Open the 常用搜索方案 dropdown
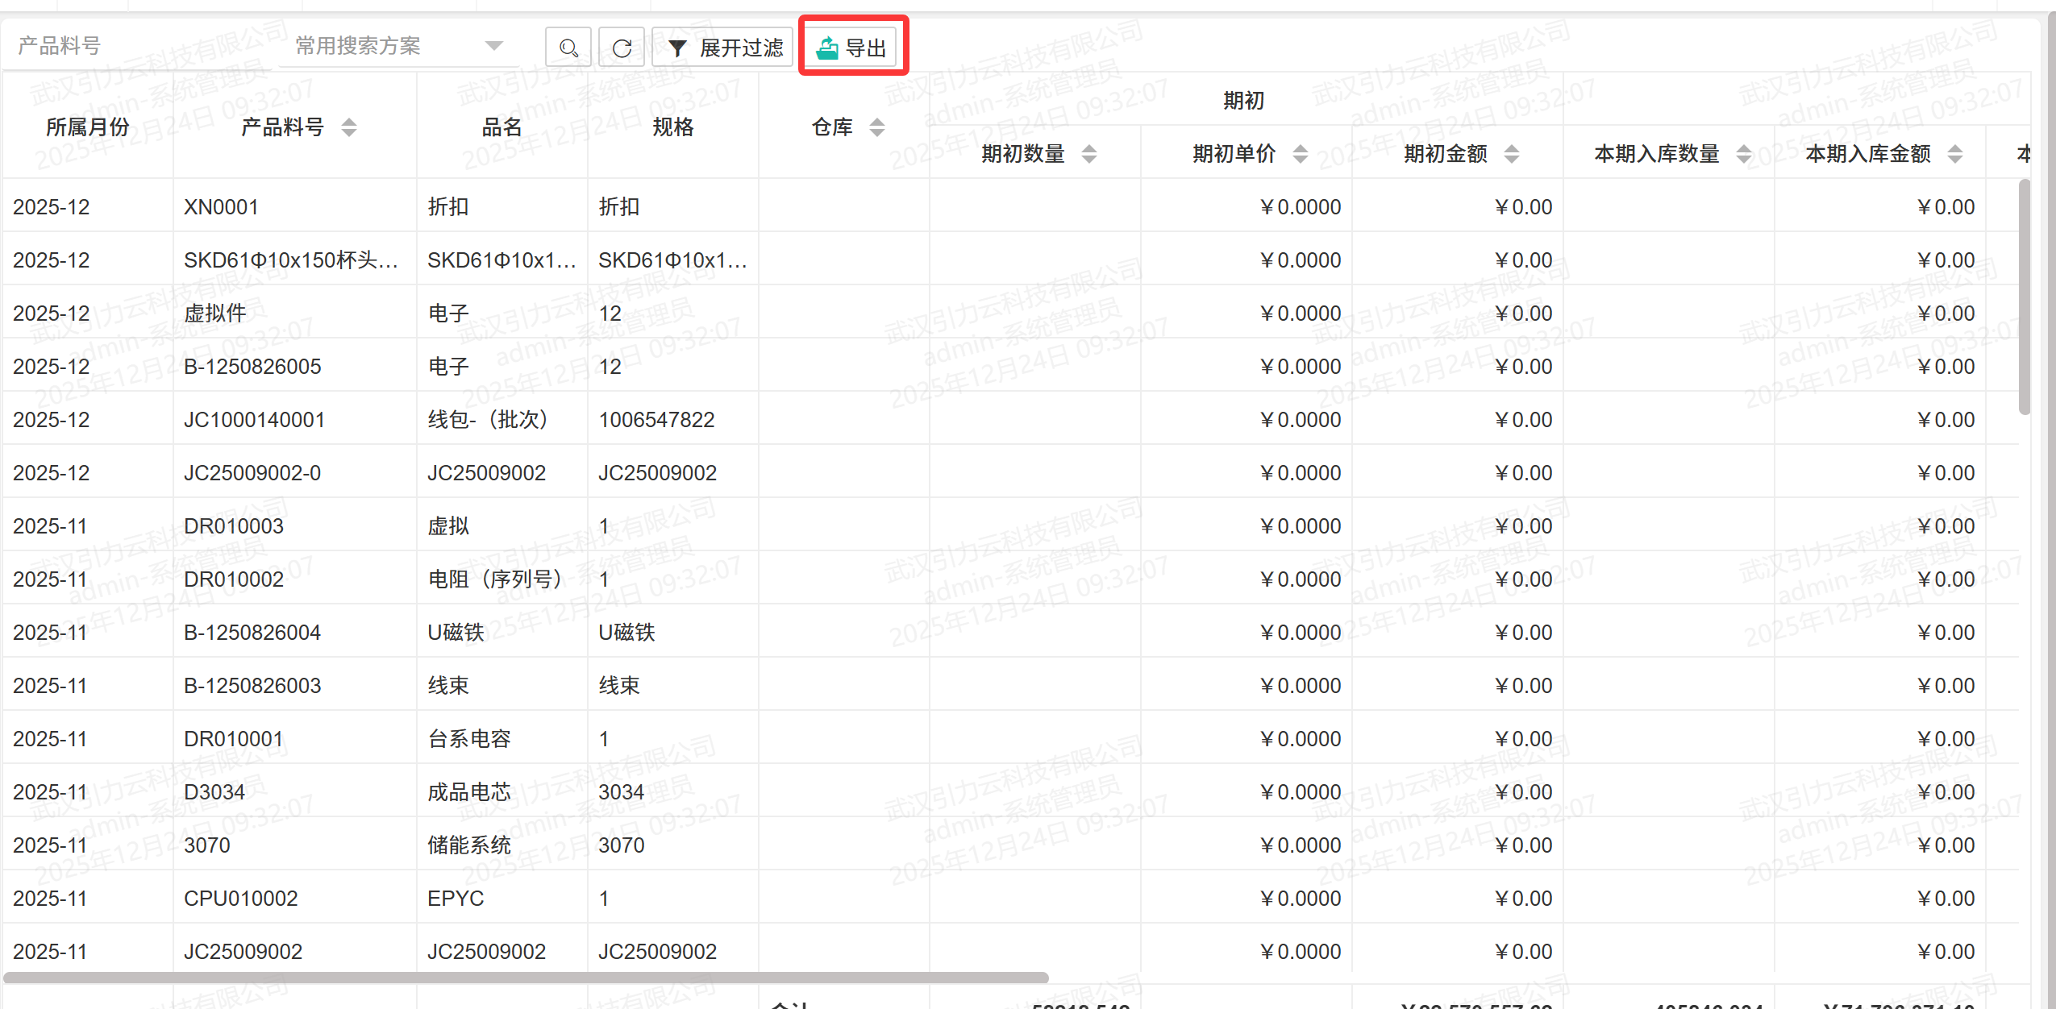Image resolution: width=2056 pixels, height=1009 pixels. [399, 46]
